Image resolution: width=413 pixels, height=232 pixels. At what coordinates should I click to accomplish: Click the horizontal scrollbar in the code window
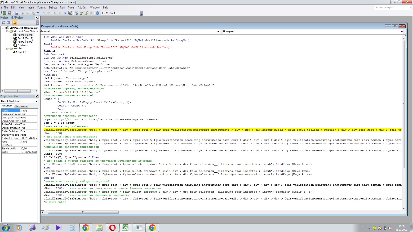[x=83, y=212]
